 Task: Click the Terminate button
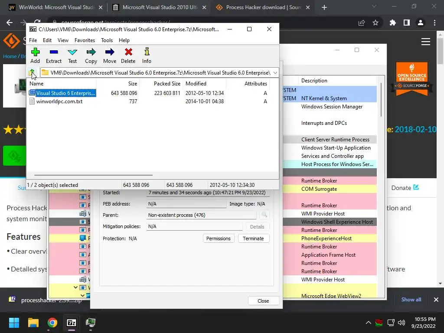(253, 238)
